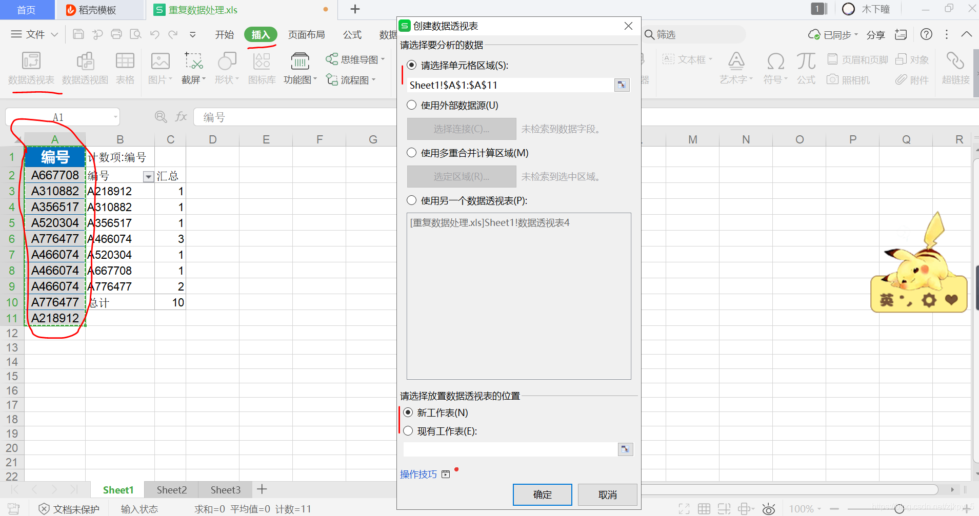Confirm pivot creation with 确定
Image resolution: width=979 pixels, height=516 pixels.
pyautogui.click(x=542, y=494)
